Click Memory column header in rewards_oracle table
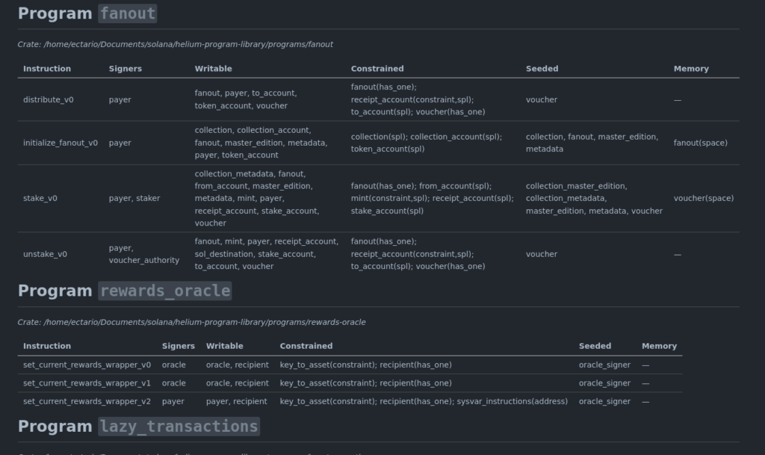Screen dimensions: 765x455 pos(659,346)
